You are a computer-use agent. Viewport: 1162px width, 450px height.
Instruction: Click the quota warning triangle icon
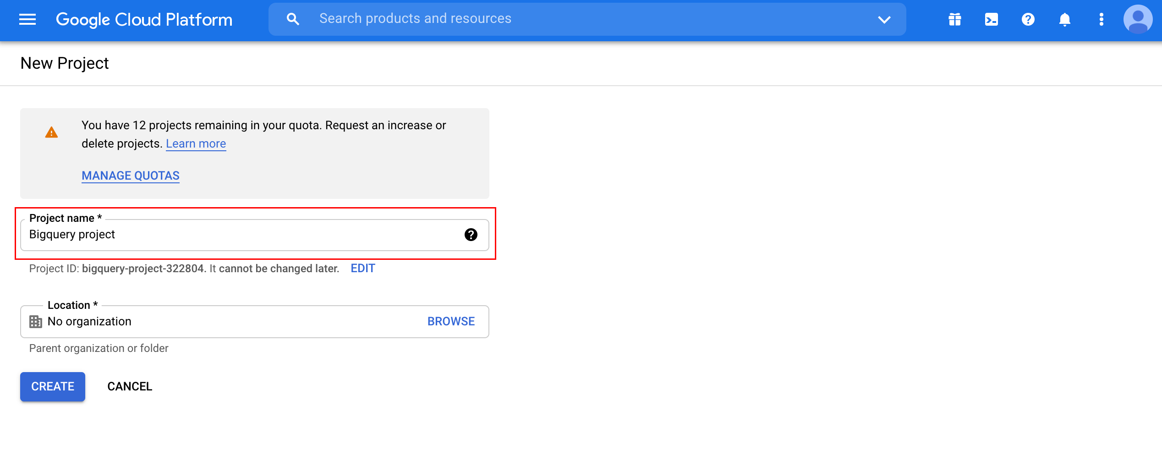tap(51, 132)
